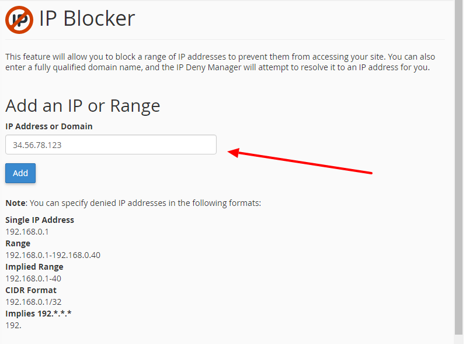Click the IP Blocker prohibited-sign logo icon

(x=19, y=20)
